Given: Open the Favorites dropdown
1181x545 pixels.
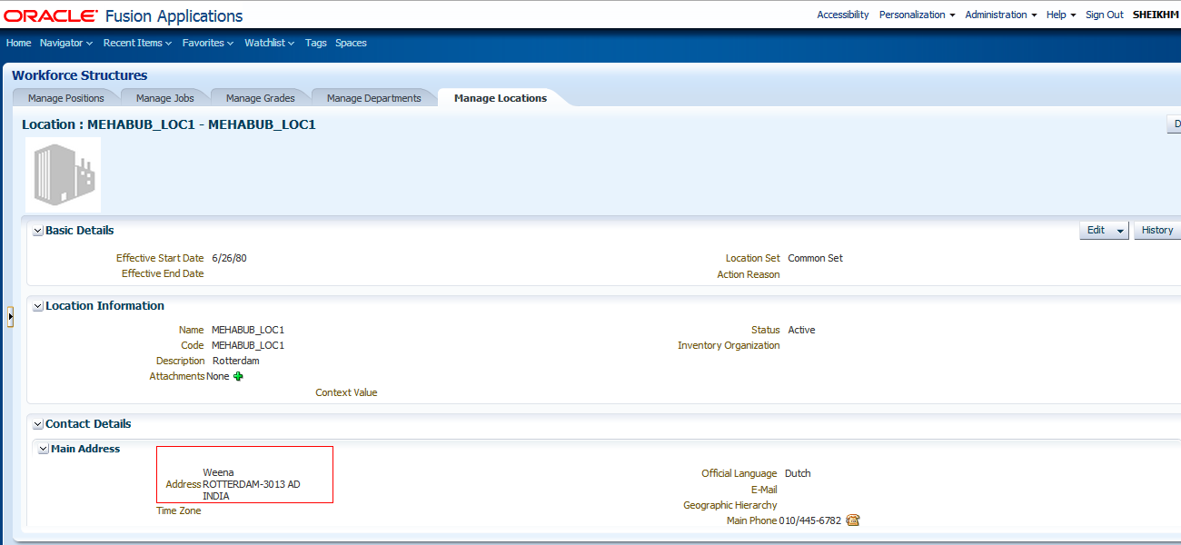Looking at the screenshot, I should (205, 43).
